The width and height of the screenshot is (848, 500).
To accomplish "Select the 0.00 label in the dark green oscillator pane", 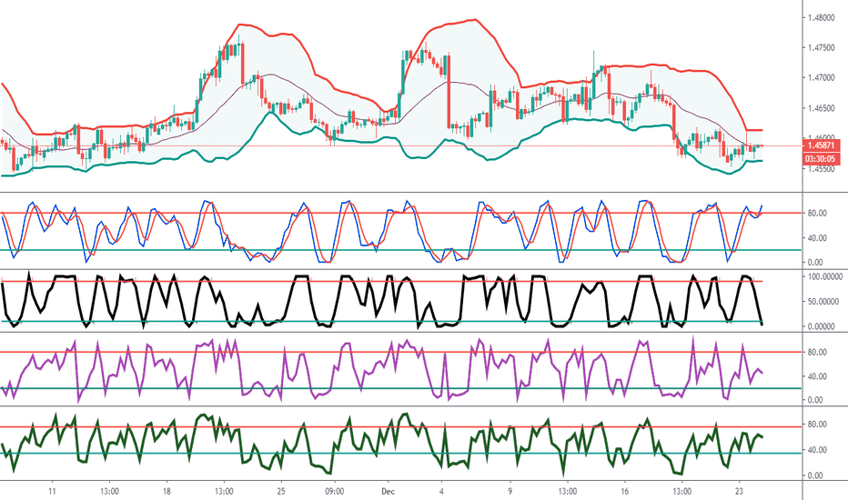I will point(815,475).
